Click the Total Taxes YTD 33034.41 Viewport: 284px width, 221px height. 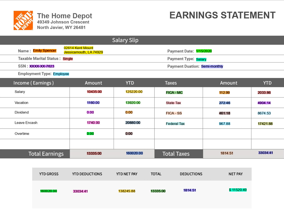265,153
